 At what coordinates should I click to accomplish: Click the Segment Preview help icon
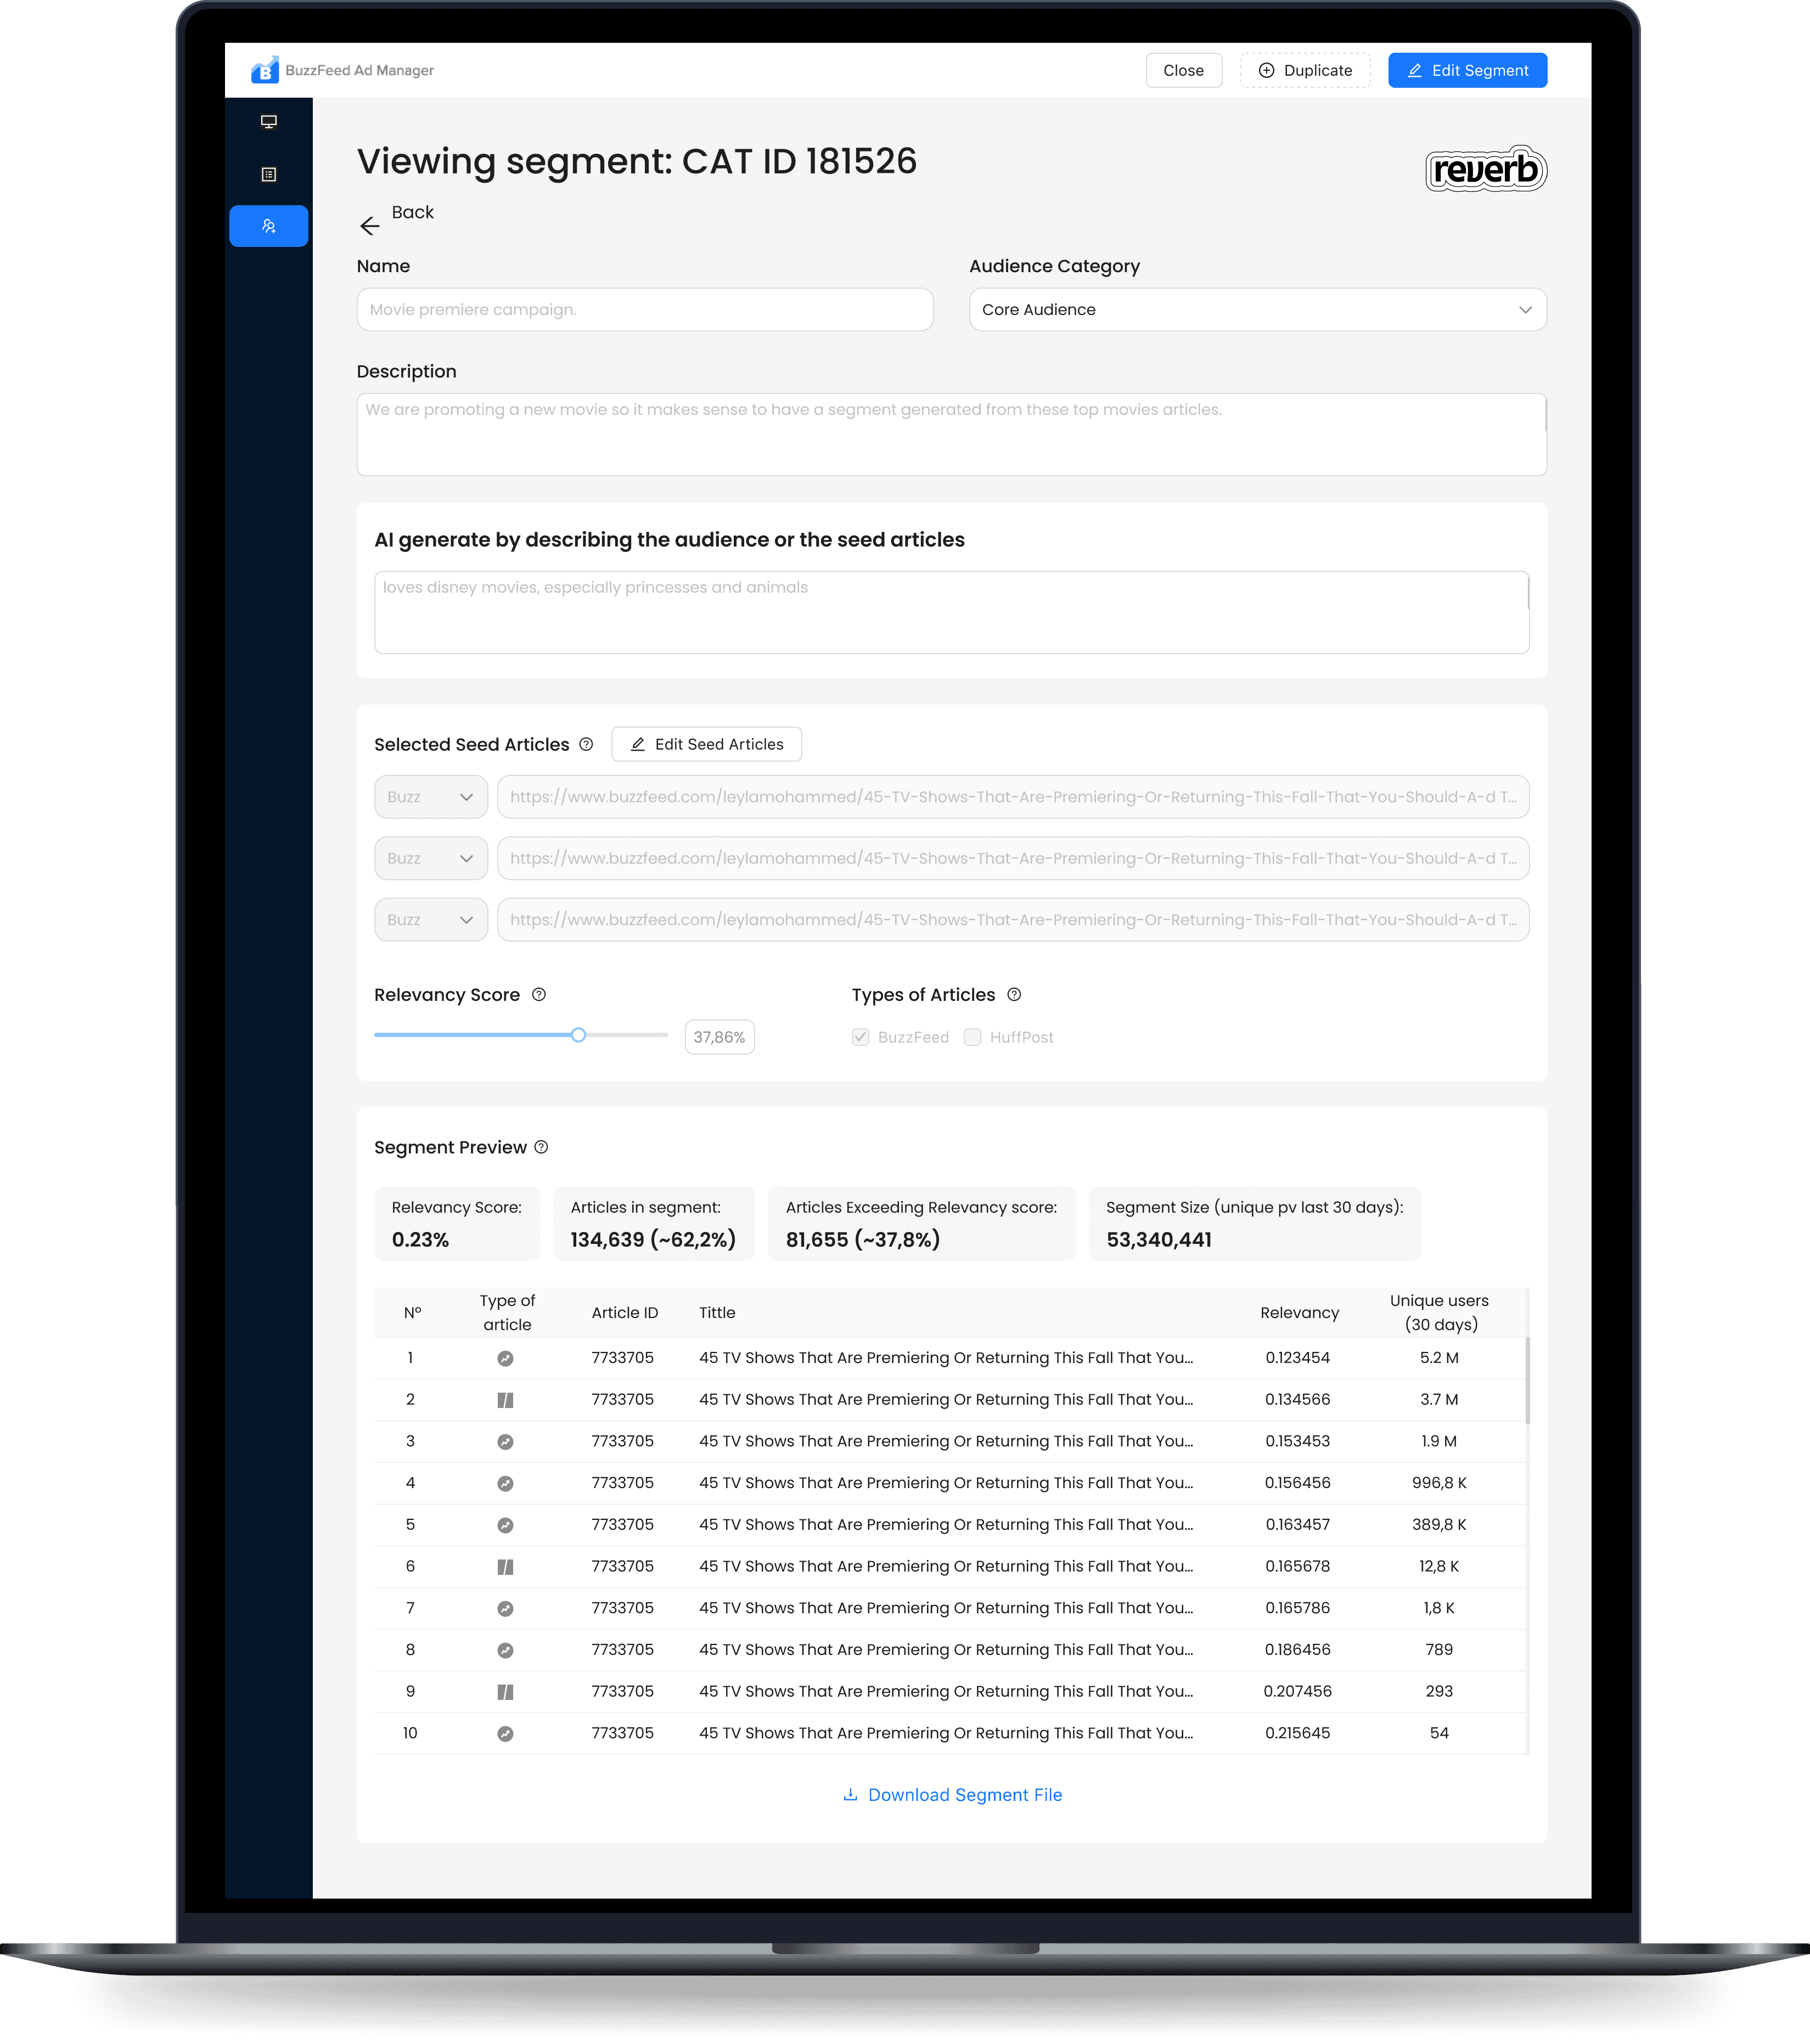pyautogui.click(x=541, y=1147)
